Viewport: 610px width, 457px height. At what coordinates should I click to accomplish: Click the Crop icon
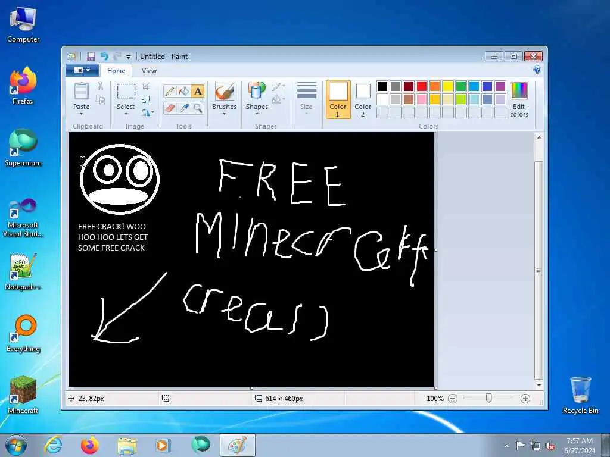point(146,86)
